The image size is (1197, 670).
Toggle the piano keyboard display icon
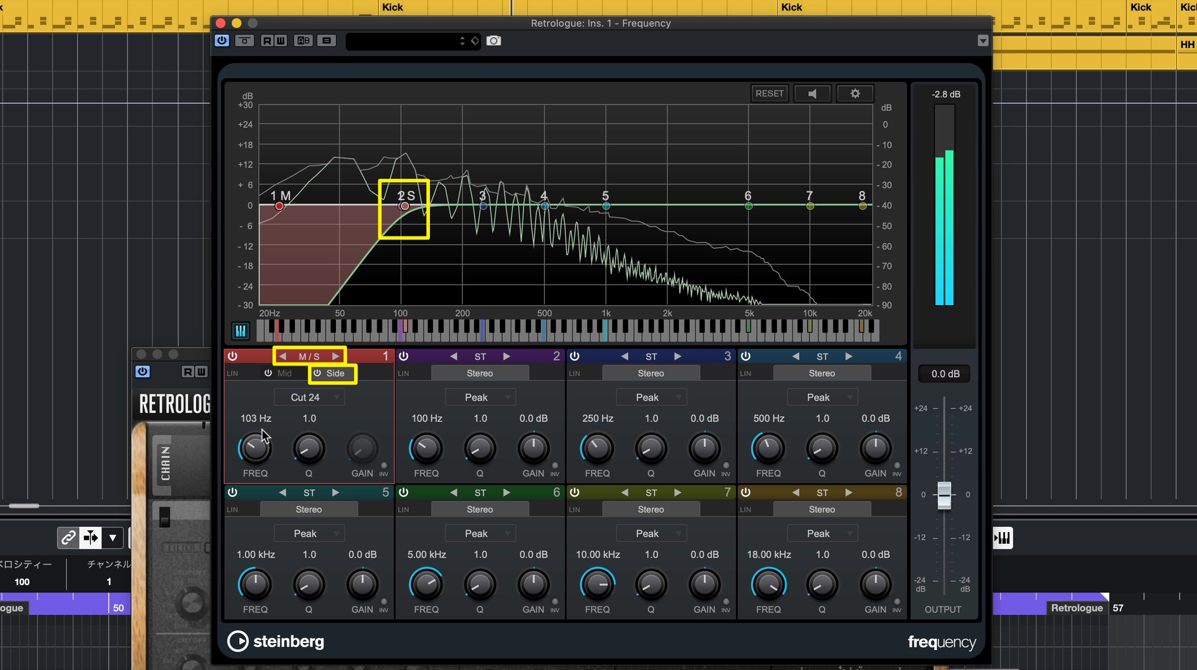(240, 331)
